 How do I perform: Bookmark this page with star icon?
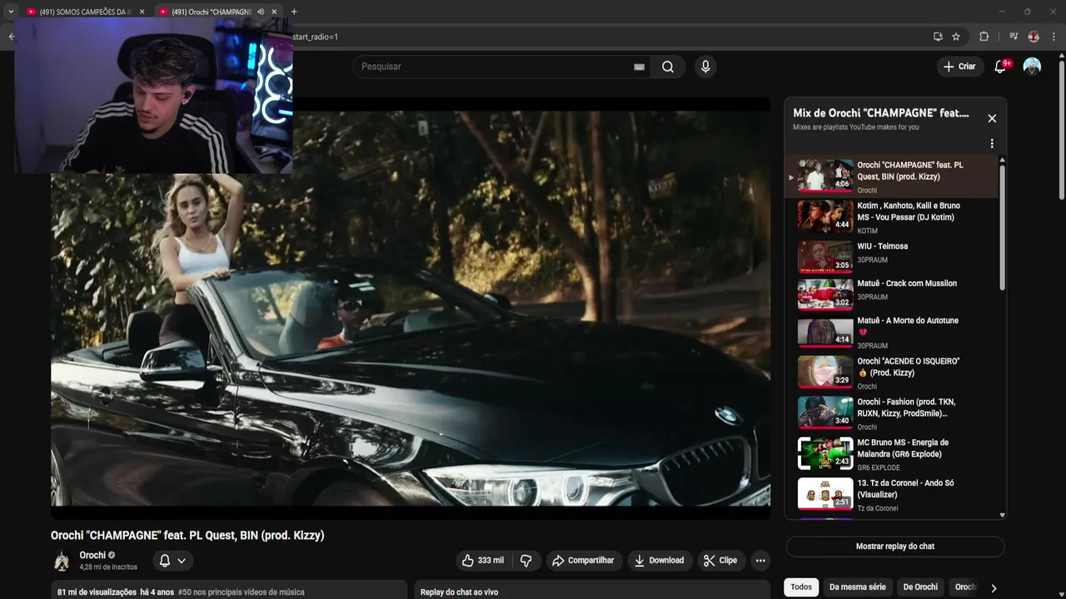click(956, 37)
